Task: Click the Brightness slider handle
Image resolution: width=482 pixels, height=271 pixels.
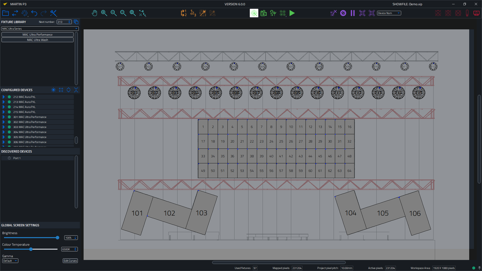Action: 57,238
